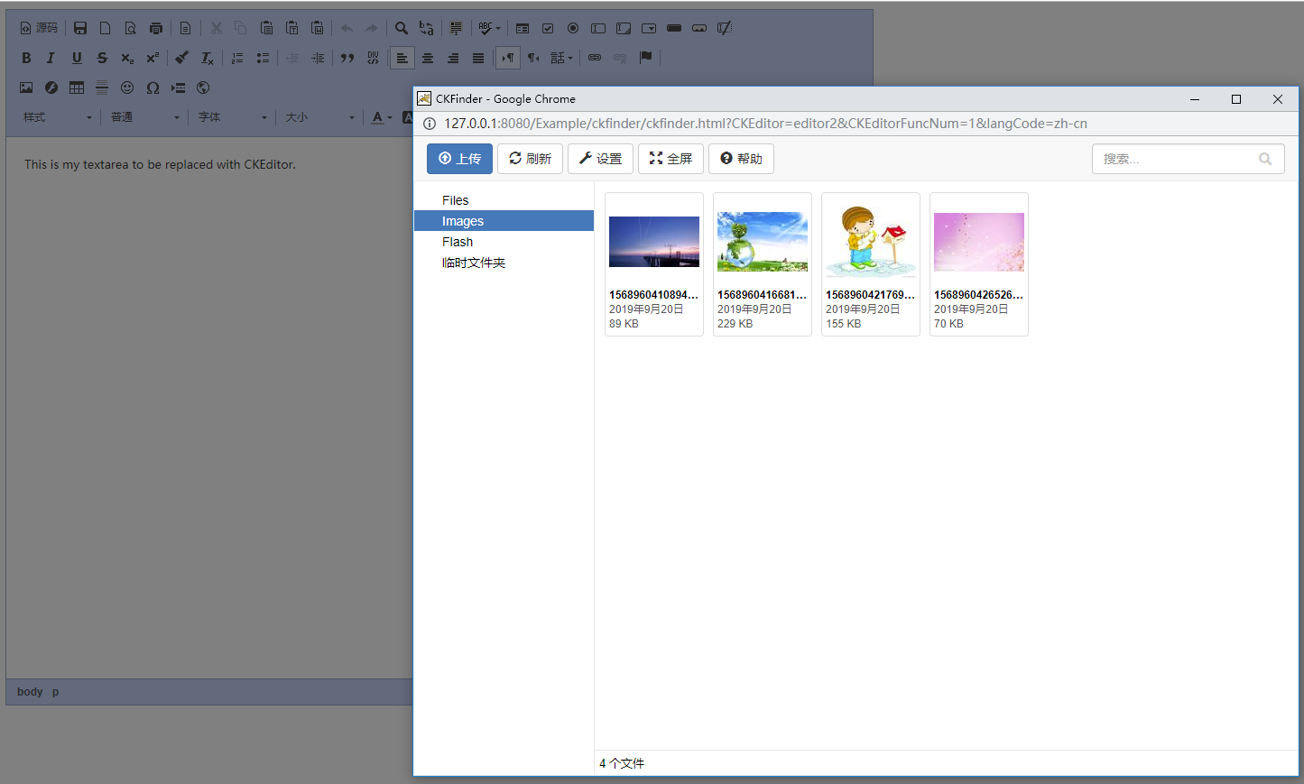
Task: Select the Insert Image tool
Action: click(x=25, y=87)
